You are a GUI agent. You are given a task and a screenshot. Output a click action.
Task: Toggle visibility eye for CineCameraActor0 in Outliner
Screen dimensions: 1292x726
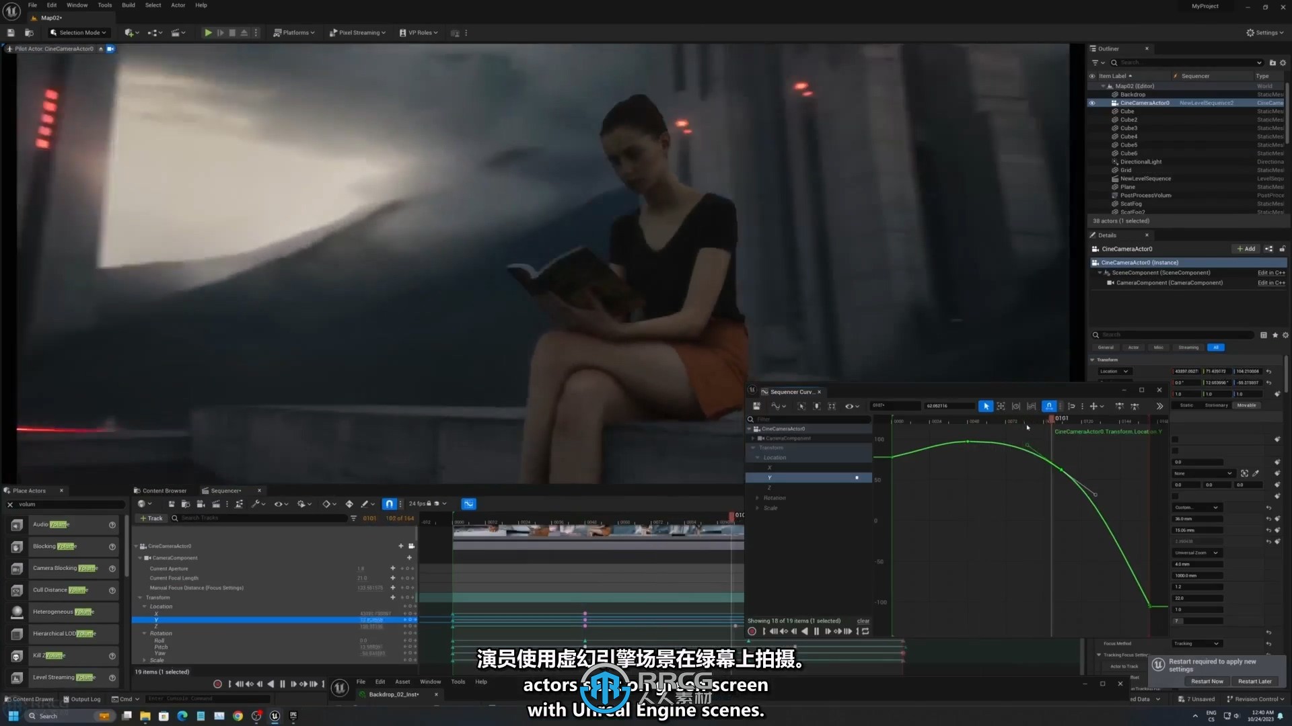pos(1092,103)
